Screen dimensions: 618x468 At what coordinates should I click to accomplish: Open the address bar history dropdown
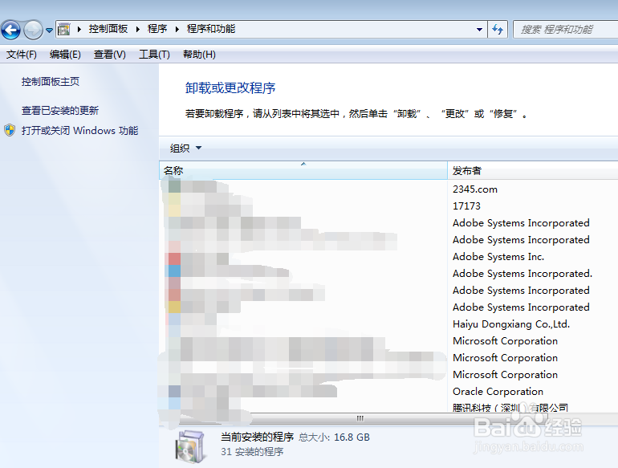479,29
